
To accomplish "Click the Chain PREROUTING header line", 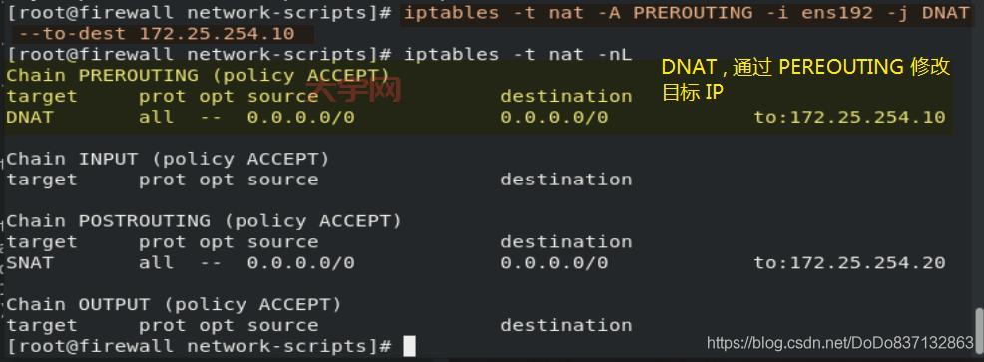I will tap(198, 75).
